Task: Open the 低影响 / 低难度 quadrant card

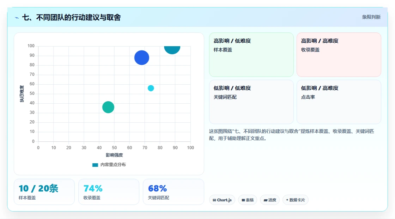Action: (251, 102)
